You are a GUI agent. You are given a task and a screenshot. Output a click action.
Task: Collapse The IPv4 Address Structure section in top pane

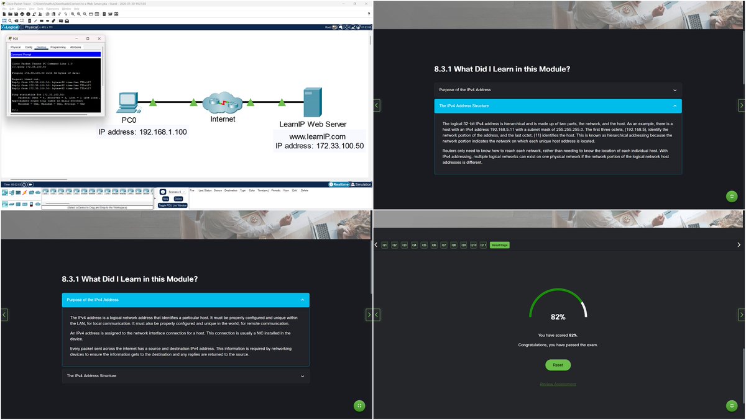click(x=558, y=106)
